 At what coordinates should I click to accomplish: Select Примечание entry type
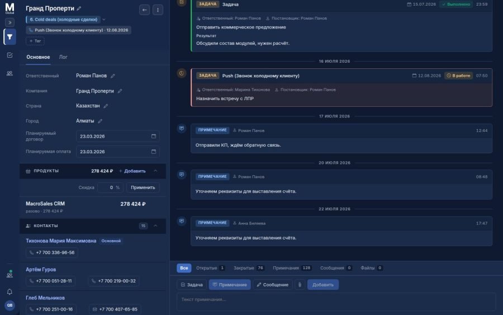tap(230, 285)
